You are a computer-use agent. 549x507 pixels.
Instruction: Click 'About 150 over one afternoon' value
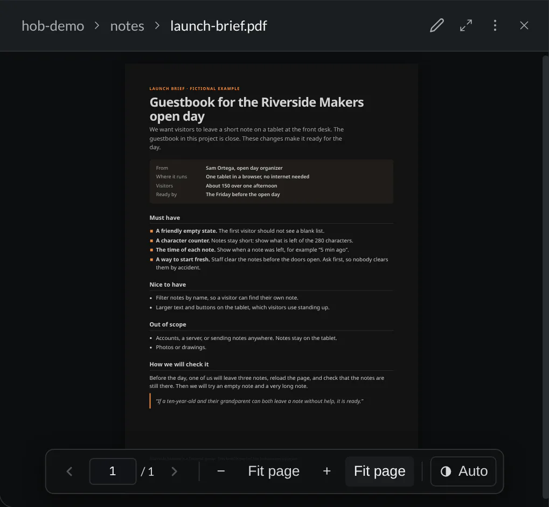[241, 186]
